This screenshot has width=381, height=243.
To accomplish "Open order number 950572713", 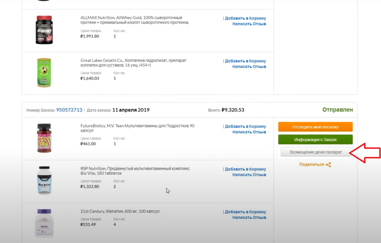I will click(69, 110).
